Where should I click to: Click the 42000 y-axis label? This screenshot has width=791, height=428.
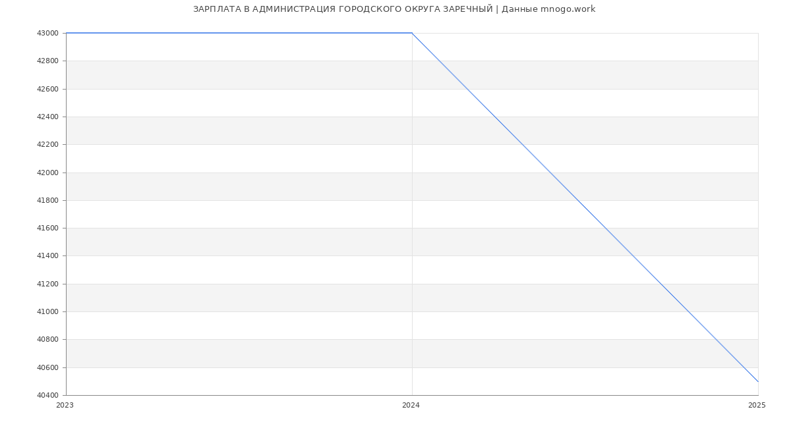[48, 173]
